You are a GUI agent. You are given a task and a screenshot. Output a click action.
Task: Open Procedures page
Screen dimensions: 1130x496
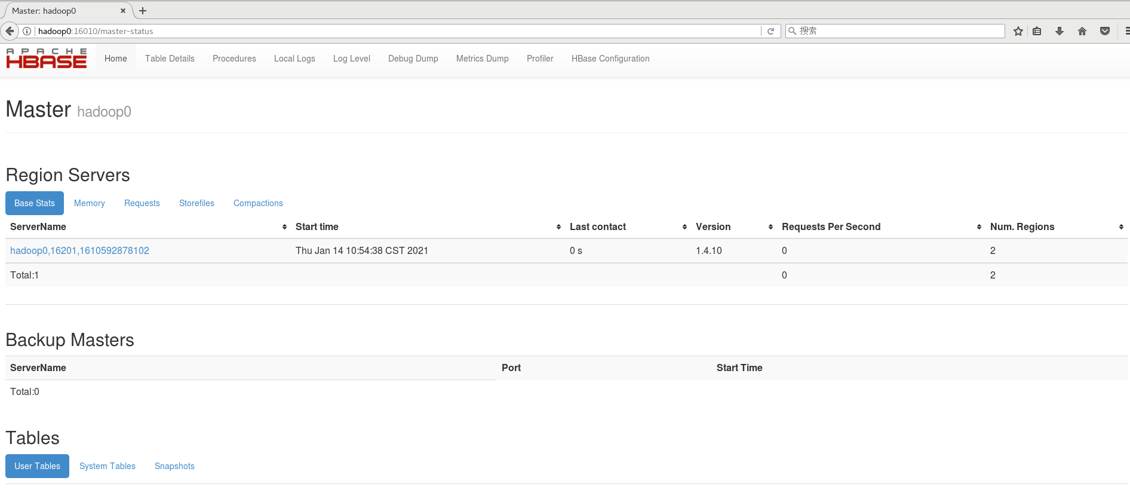(x=234, y=59)
